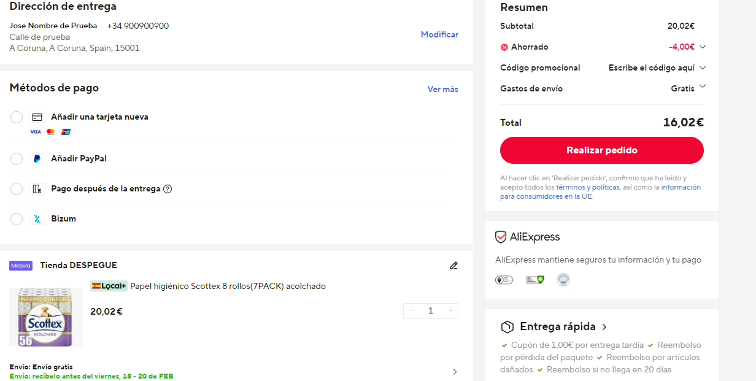This screenshot has width=756, height=381.
Task: Click the first security certification badge
Action: pyautogui.click(x=504, y=280)
